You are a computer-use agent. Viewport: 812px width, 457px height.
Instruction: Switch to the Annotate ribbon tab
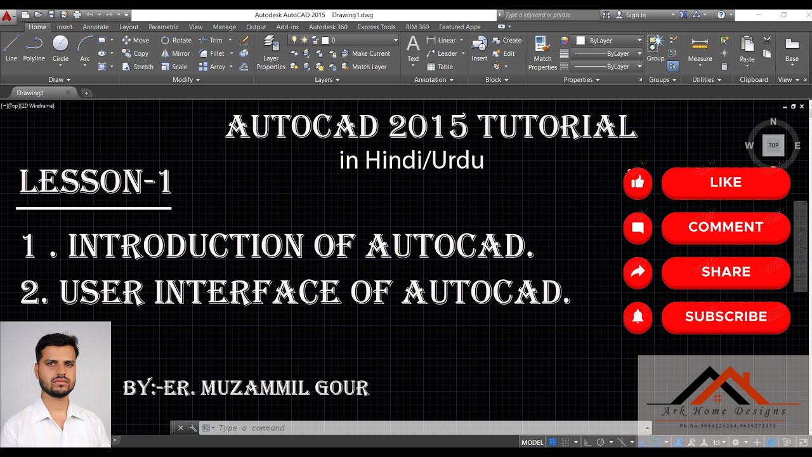[96, 27]
